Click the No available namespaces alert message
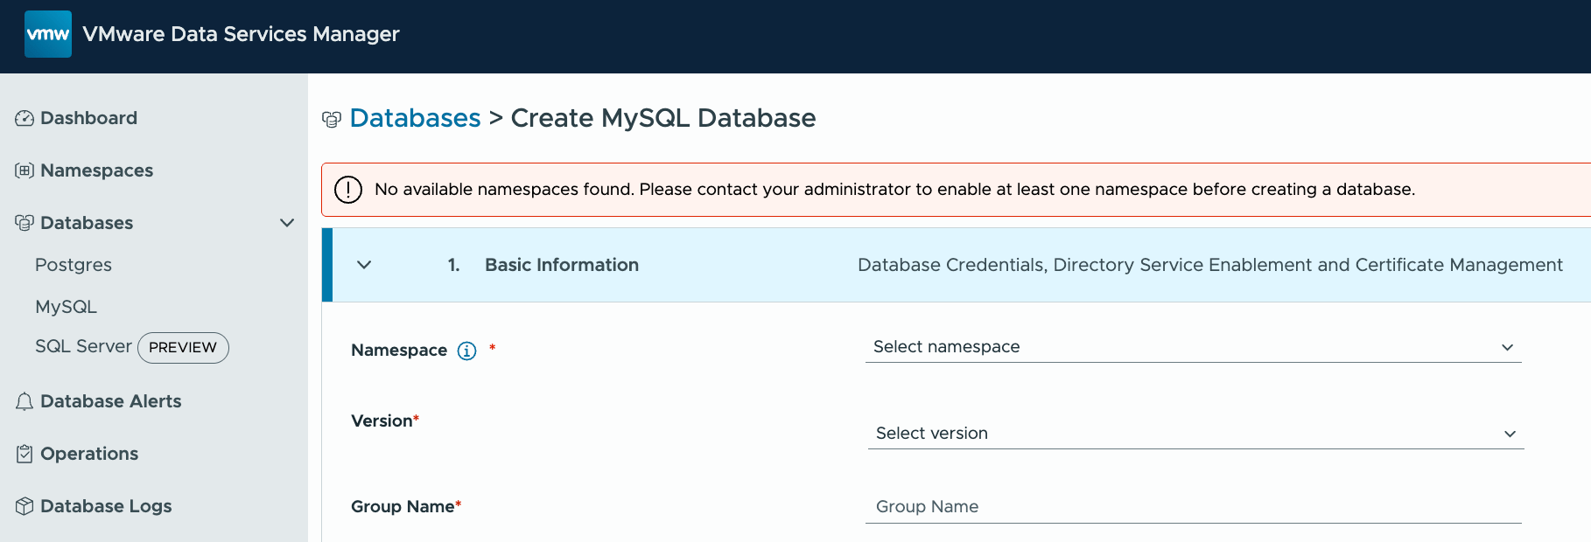This screenshot has height=542, width=1591. point(894,190)
